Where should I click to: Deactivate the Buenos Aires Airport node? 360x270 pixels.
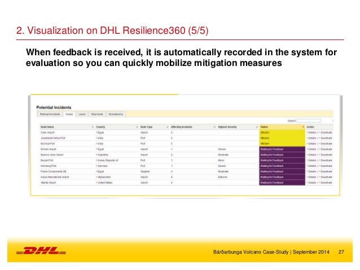(x=326, y=155)
